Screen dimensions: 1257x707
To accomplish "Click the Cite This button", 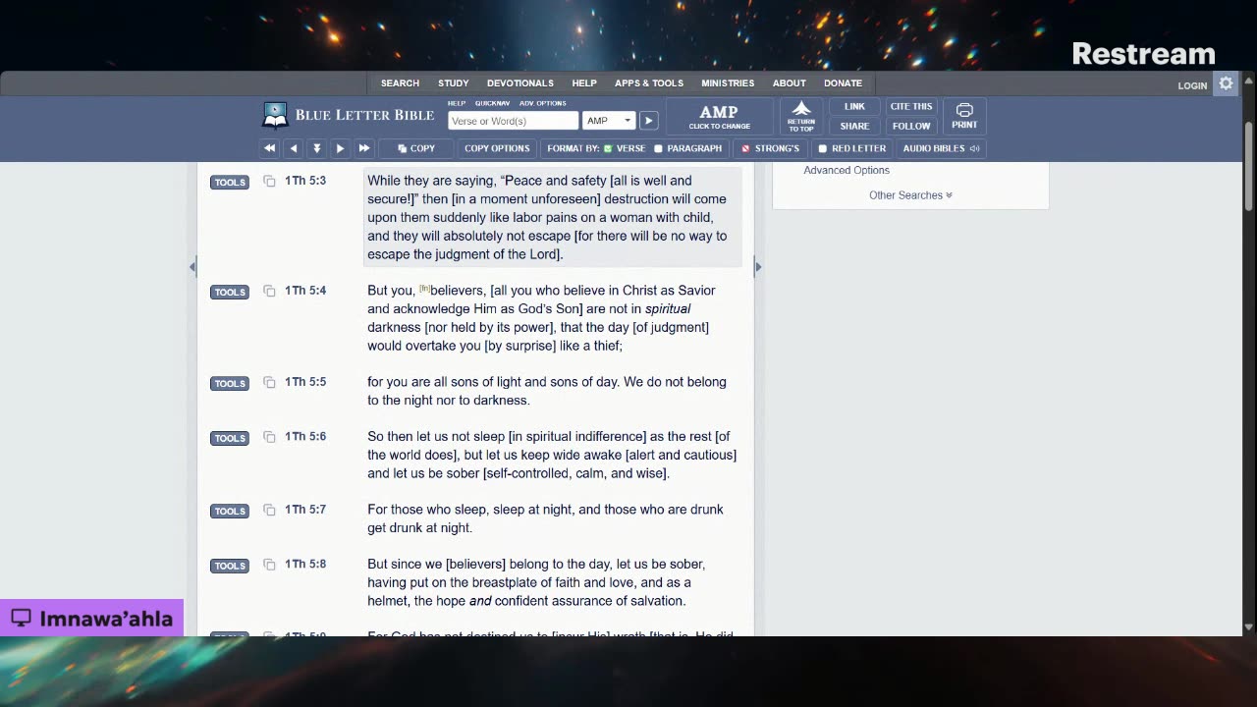I will (911, 106).
